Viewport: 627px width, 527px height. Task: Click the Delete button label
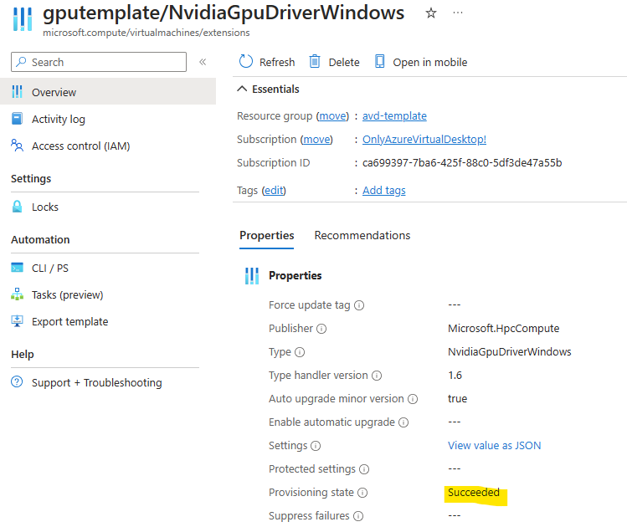pyautogui.click(x=344, y=63)
